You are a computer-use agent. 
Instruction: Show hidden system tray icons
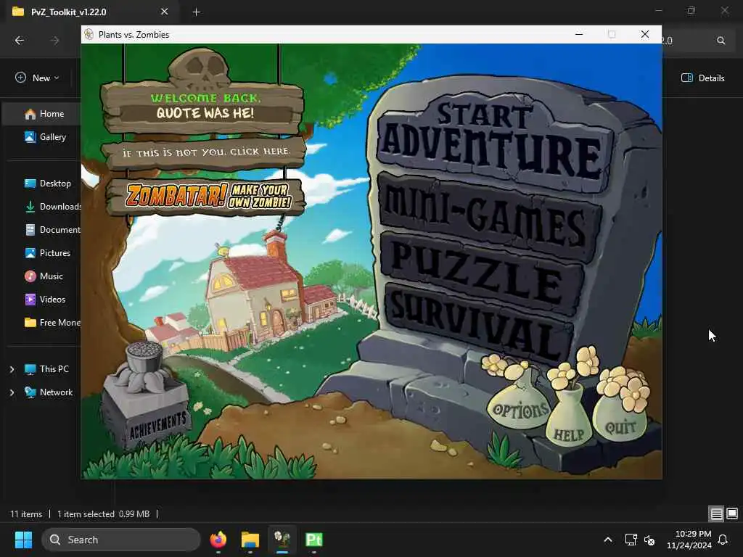click(608, 540)
